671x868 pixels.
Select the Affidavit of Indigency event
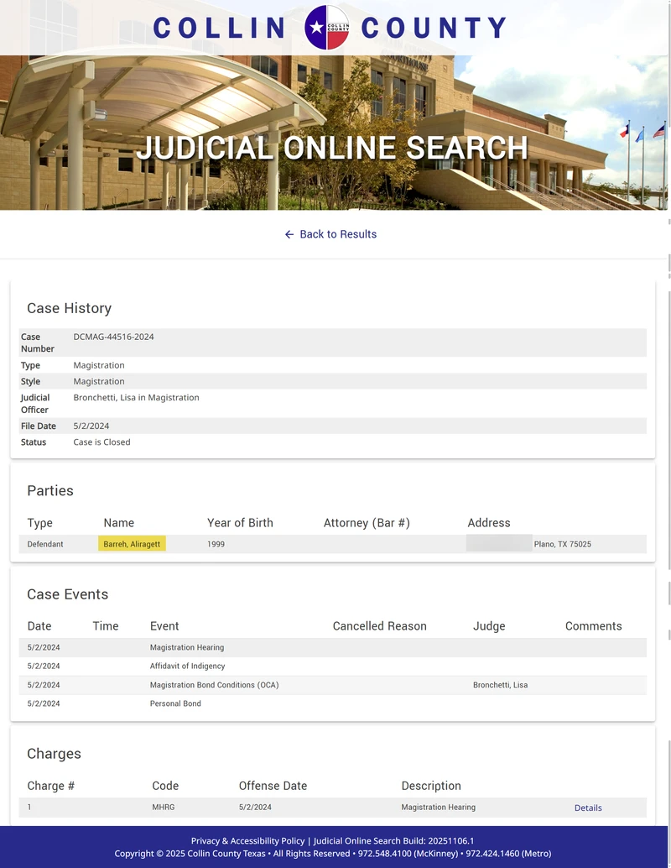[x=188, y=666]
